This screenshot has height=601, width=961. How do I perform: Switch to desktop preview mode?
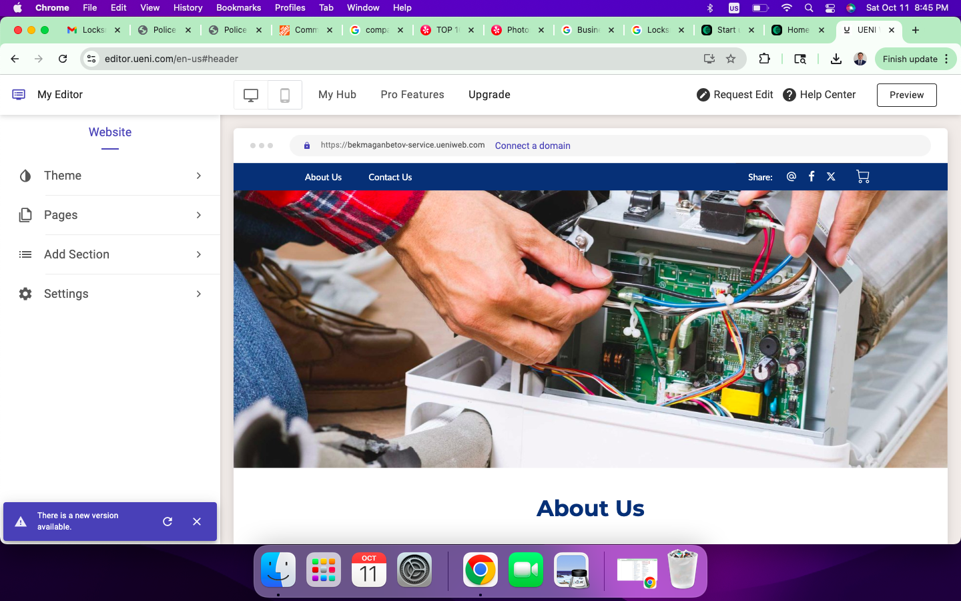pyautogui.click(x=251, y=95)
